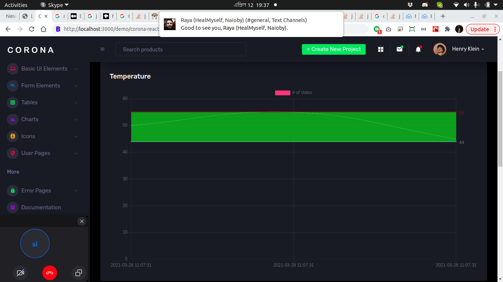Toggle the call pop-out window button
Viewport: 503px width, 282px height.
78,273
